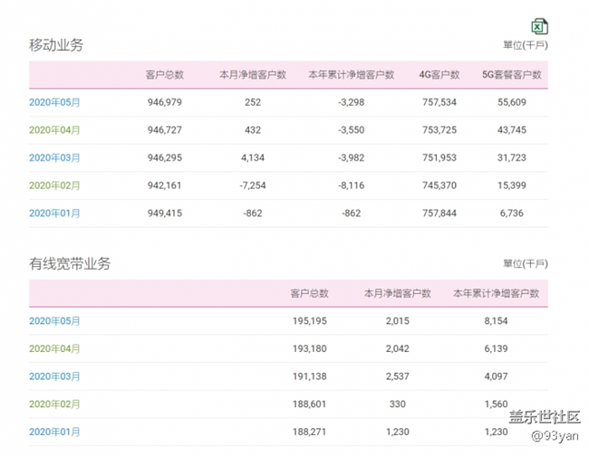Open 2020年02月 link in 移动业务 table

coord(54,185)
